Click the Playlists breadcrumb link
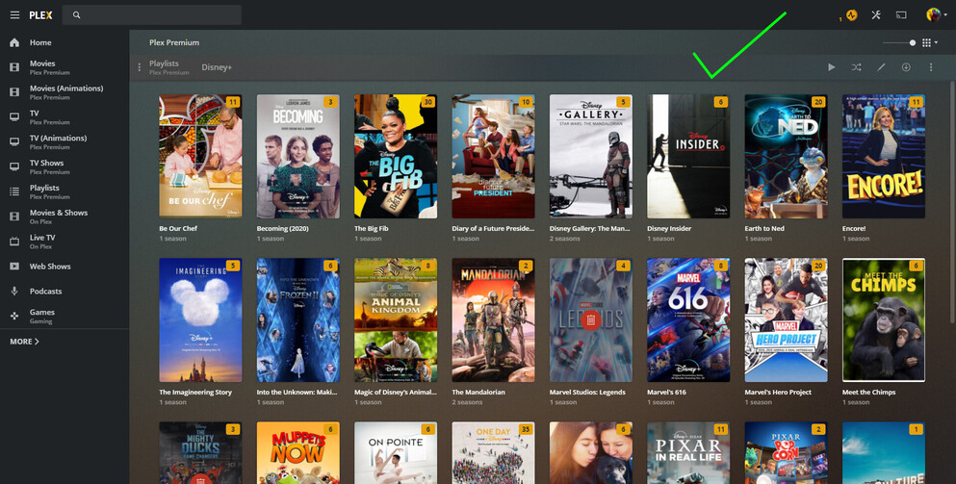This screenshot has height=484, width=956. [x=164, y=64]
